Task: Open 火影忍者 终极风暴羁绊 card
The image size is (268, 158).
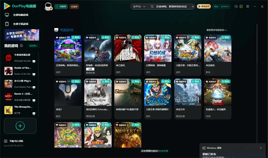Action: pyautogui.click(x=158, y=99)
